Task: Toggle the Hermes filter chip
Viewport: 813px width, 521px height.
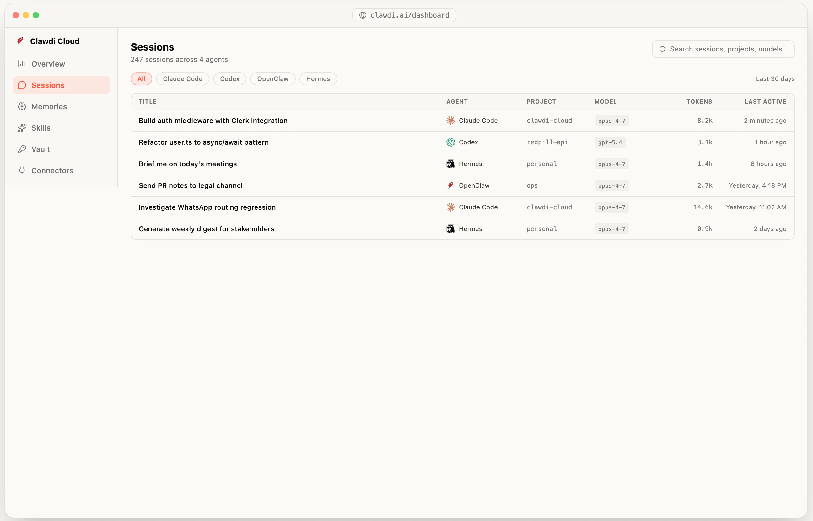Action: click(318, 78)
